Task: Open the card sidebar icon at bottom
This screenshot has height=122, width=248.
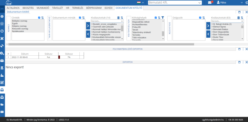Action: 2,112
